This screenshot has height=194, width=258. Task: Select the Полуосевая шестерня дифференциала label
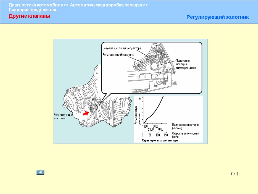tap(185, 64)
